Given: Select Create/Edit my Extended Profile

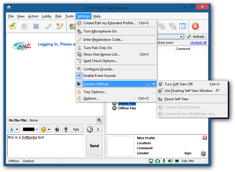Looking at the screenshot, I should coord(116,23).
